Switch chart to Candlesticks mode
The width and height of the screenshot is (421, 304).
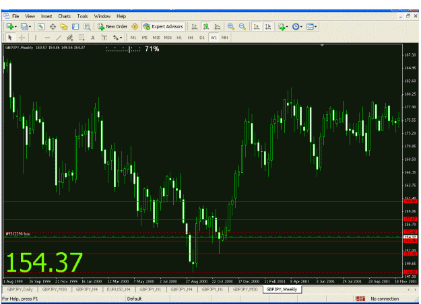(x=206, y=26)
